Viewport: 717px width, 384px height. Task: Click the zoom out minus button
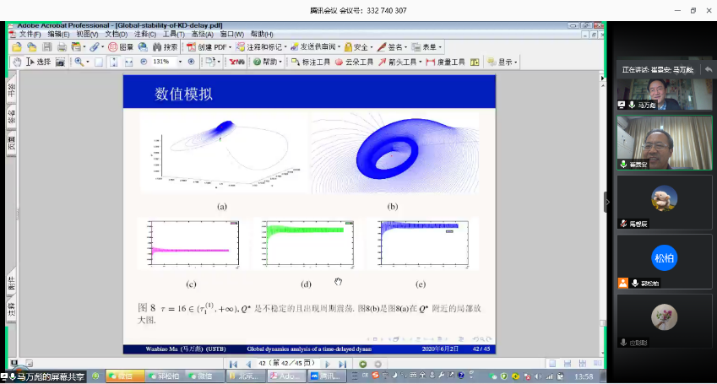pos(143,62)
